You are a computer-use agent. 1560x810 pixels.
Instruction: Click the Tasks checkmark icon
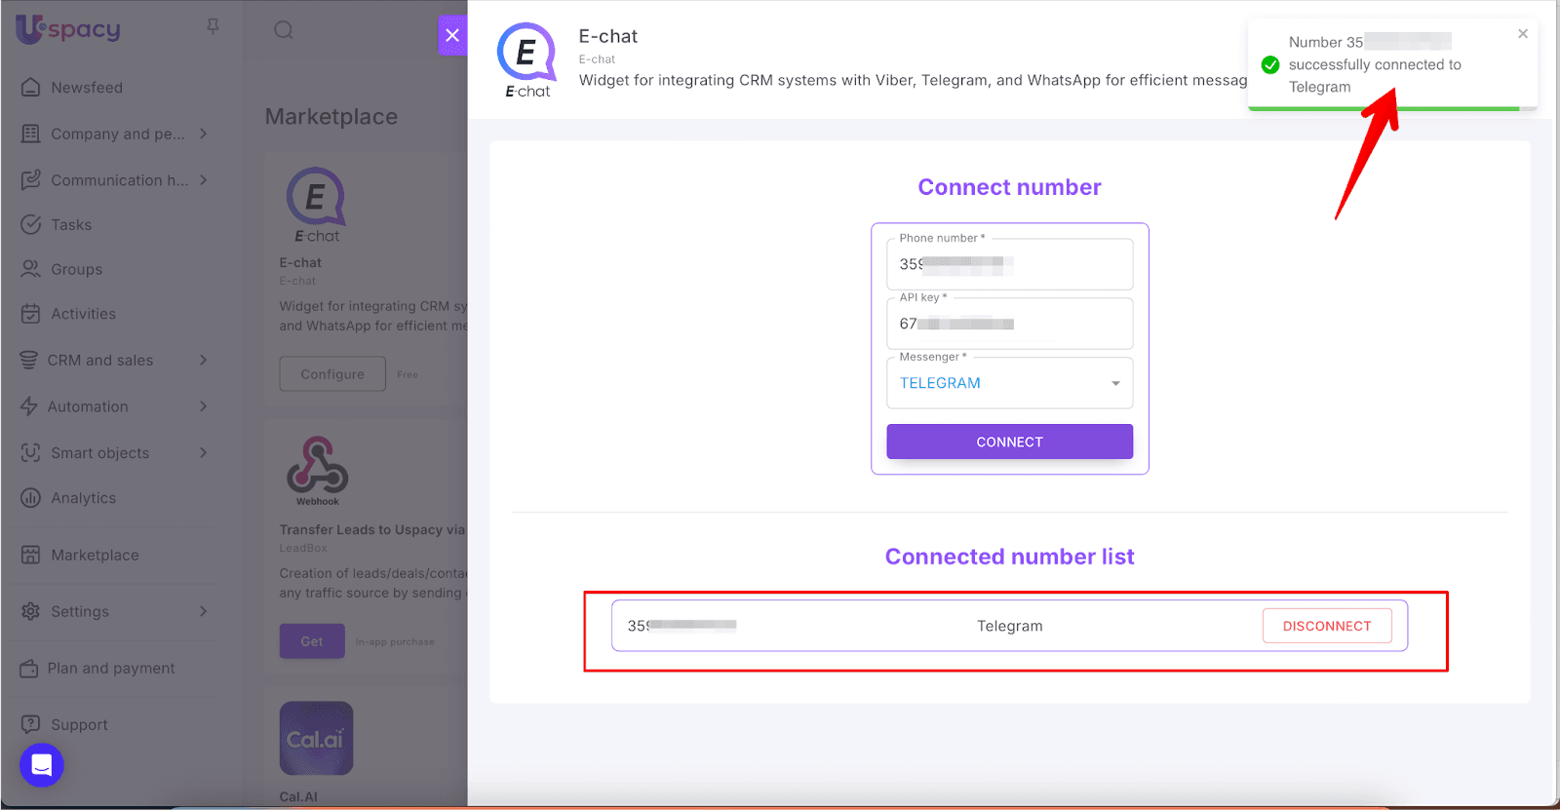point(31,225)
